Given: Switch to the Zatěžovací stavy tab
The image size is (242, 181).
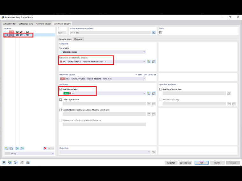Looking at the screenshot, I should pos(26,24).
